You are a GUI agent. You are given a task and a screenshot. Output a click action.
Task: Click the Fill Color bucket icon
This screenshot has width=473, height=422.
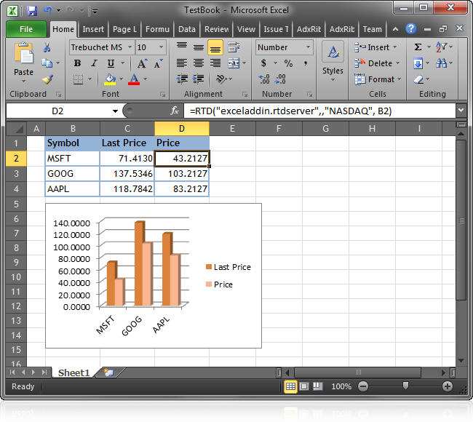(x=110, y=79)
